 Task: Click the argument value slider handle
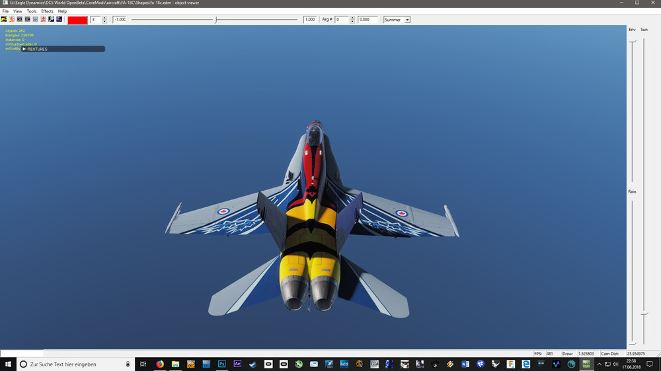coord(216,20)
